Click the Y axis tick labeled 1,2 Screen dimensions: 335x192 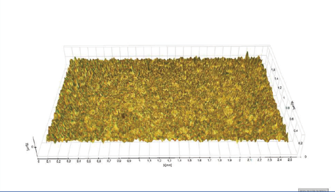280,88
